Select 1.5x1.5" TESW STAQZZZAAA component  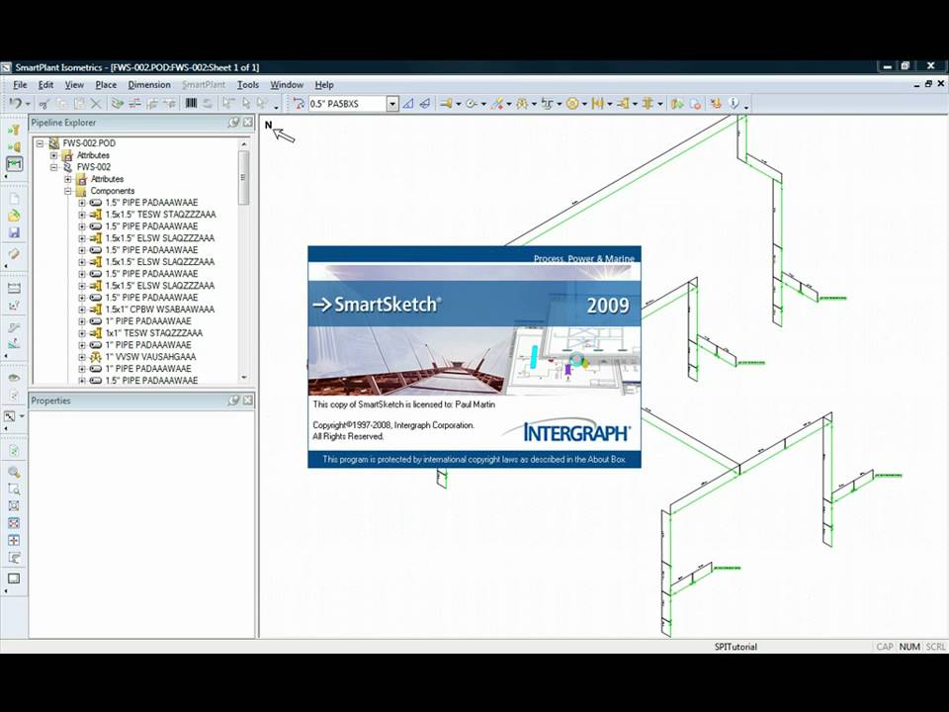(x=160, y=215)
